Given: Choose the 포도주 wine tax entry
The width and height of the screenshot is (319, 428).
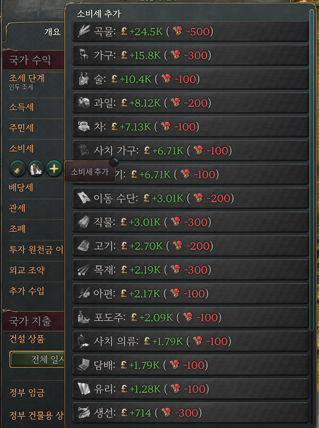Looking at the screenshot, I should pyautogui.click(x=191, y=317).
